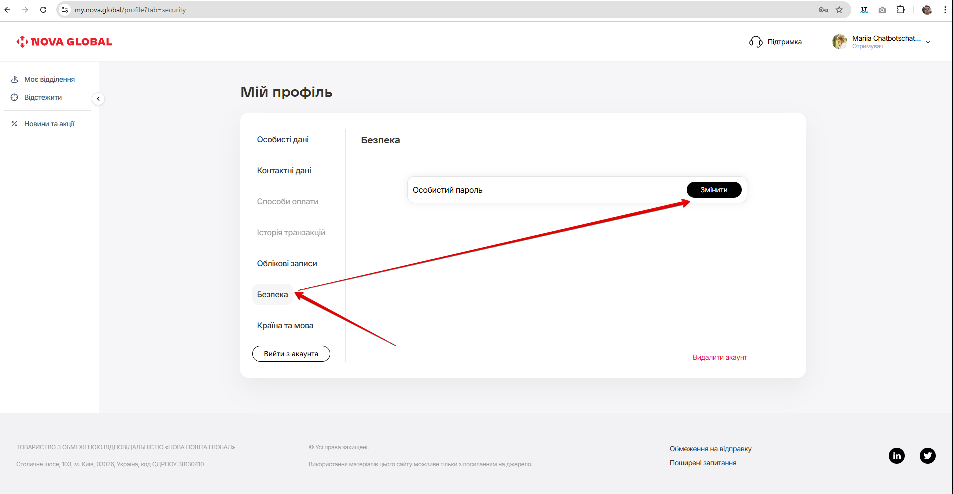
Task: Collapse the left sidebar with chevron
Action: pyautogui.click(x=98, y=99)
